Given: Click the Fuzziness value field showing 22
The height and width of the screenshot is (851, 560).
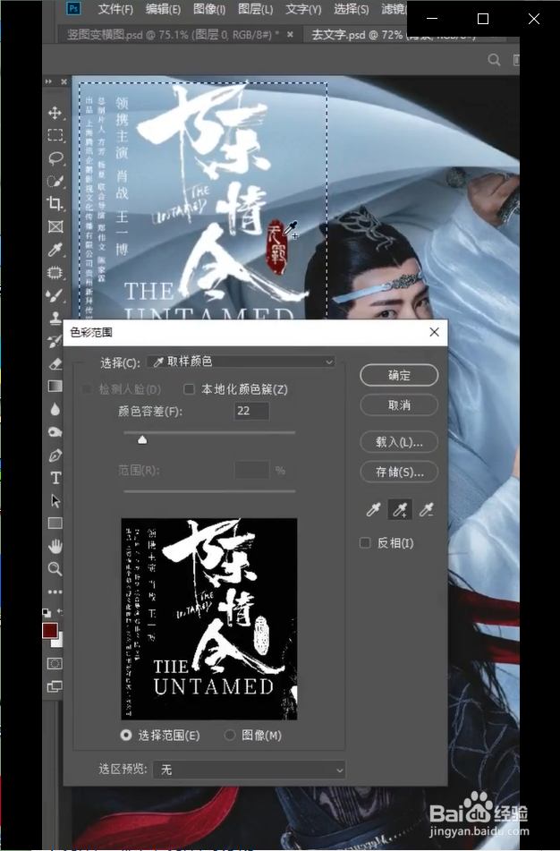Looking at the screenshot, I should pos(251,411).
